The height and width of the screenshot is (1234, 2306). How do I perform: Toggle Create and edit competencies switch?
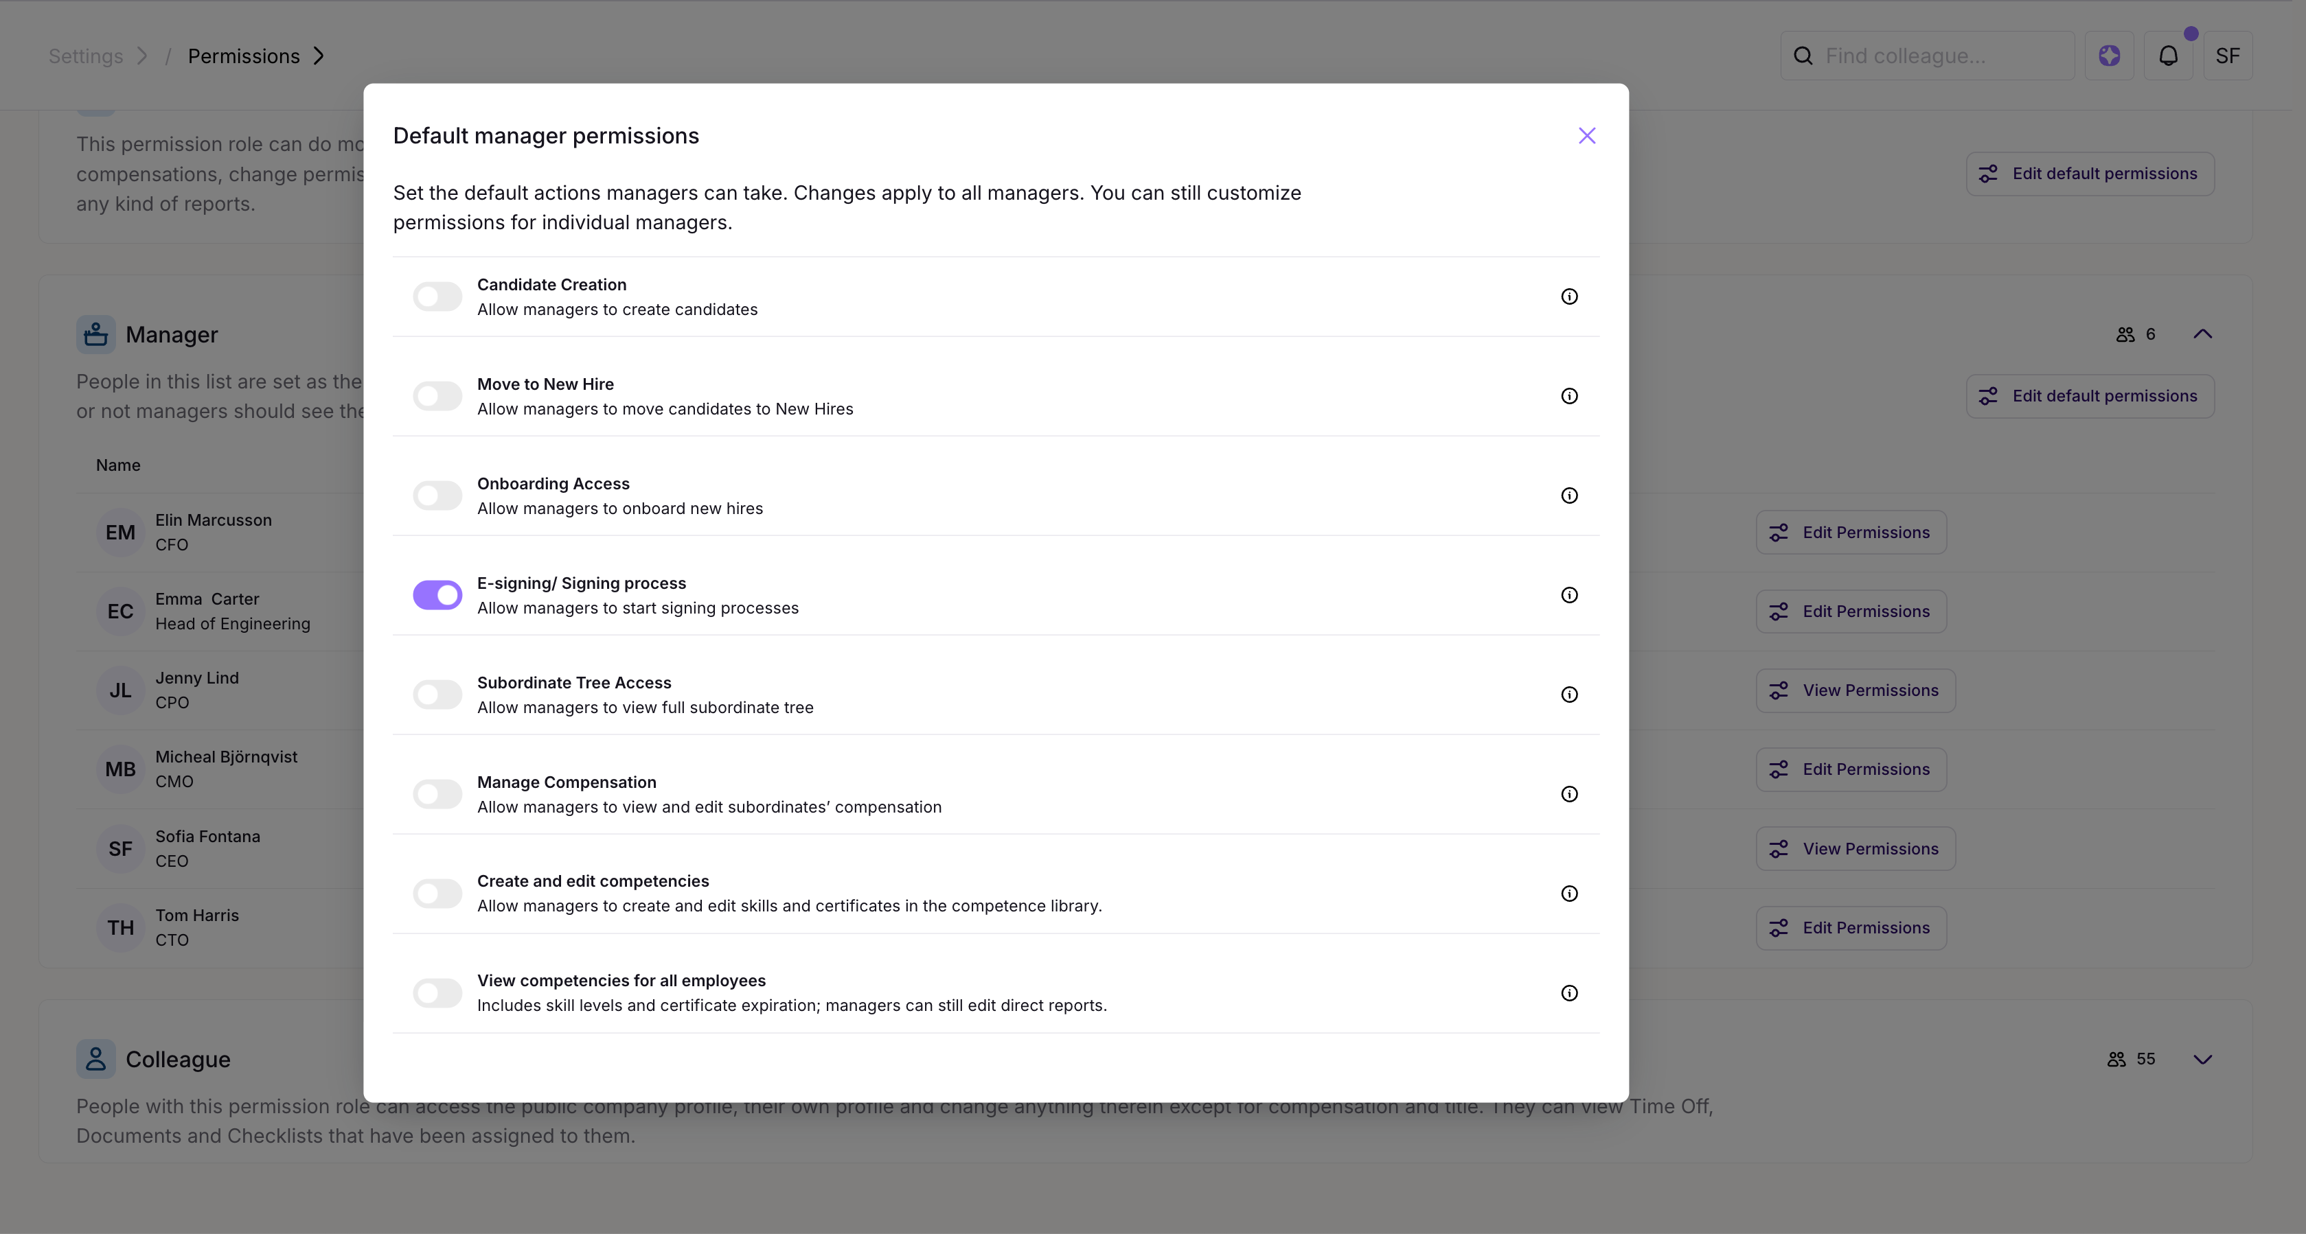(437, 893)
